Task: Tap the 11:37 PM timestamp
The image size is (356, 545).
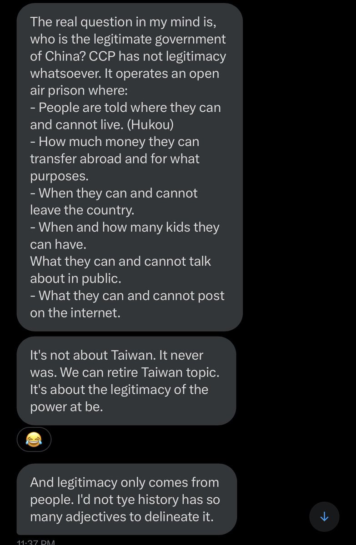Action: coord(36,542)
